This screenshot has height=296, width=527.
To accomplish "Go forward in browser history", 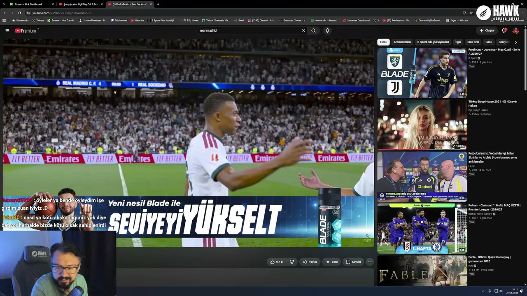I will (12, 13).
